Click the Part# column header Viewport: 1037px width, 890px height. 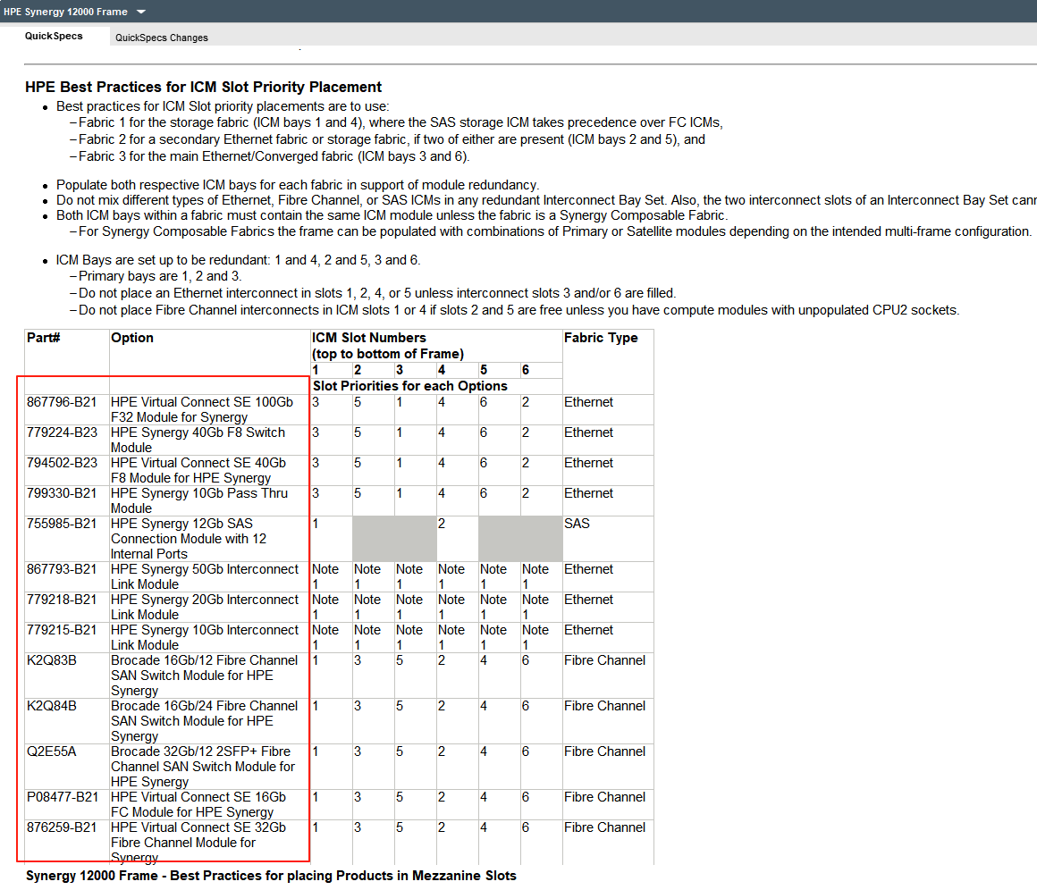44,338
